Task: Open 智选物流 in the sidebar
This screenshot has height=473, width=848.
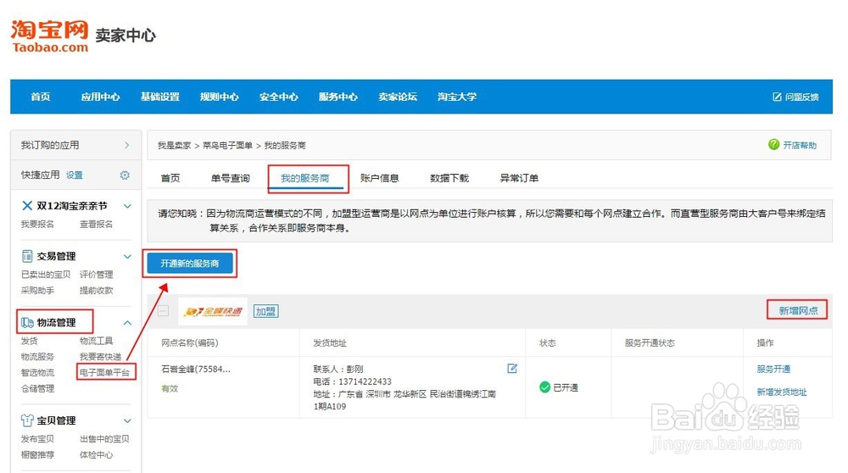Action: point(37,372)
